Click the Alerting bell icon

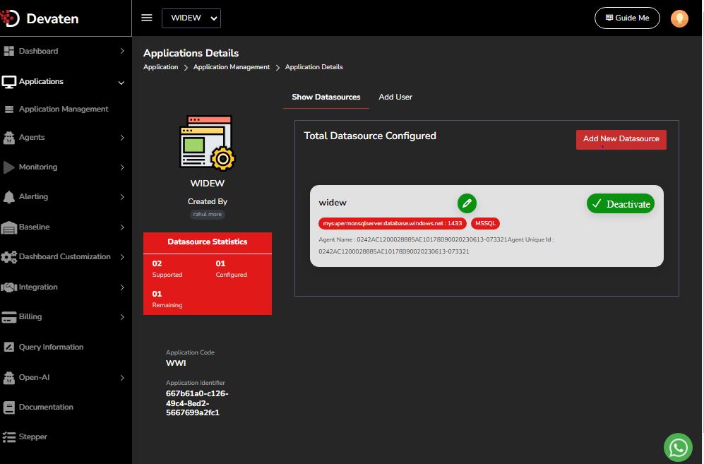click(9, 197)
